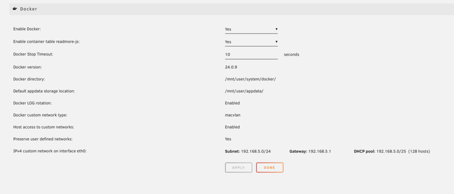Click the Docker Stop Timeout input field
The height and width of the screenshot is (194, 454).
coord(251,54)
